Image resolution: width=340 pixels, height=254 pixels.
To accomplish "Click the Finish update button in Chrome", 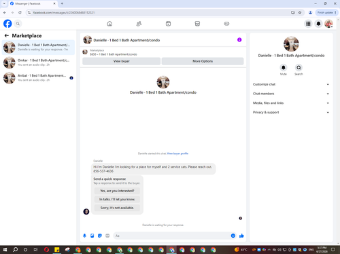I will point(326,13).
